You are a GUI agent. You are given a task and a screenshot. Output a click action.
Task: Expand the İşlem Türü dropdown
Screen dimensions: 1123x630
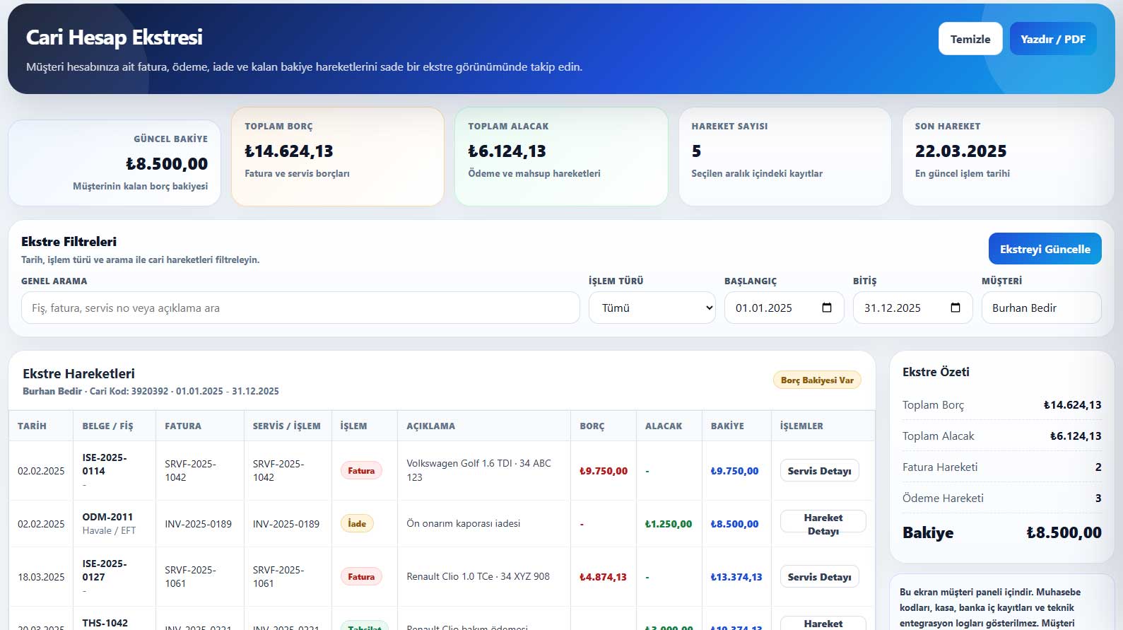pos(652,308)
